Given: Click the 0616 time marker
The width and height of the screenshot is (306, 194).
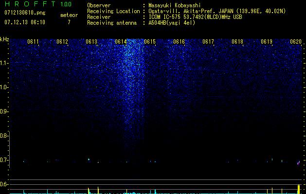Looking at the screenshot, I should click(179, 42).
